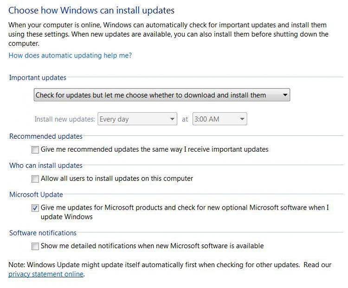This screenshot has height=288, width=348.
Task: Click the 'Who can install updates' section header
Action: (x=46, y=166)
